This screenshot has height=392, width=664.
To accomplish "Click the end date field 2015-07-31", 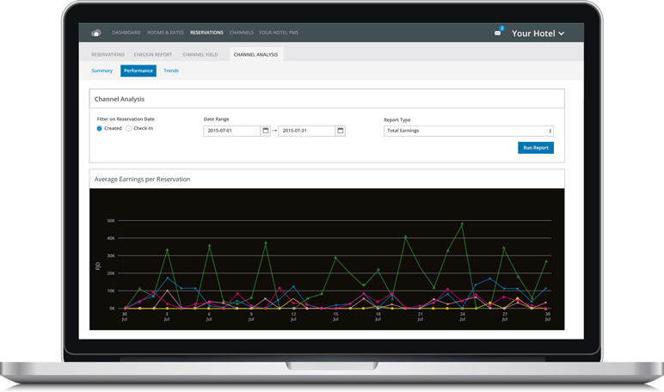I will pyautogui.click(x=306, y=131).
